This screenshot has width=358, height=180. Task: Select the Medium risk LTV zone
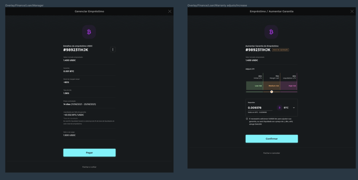click(x=272, y=86)
